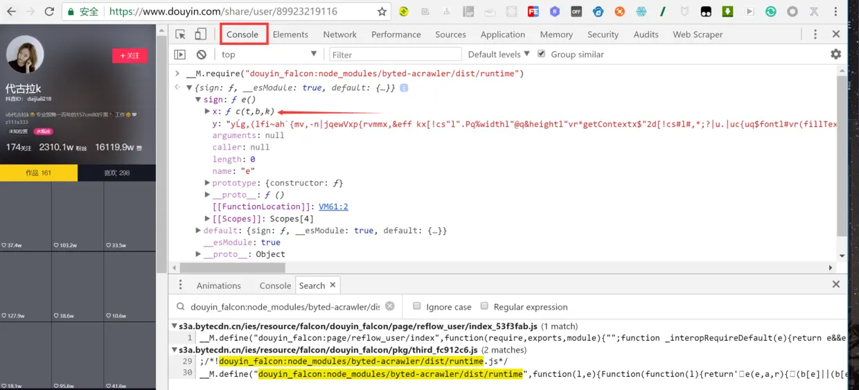Open the Sources tab
This screenshot has height=390, width=859.
[450, 34]
